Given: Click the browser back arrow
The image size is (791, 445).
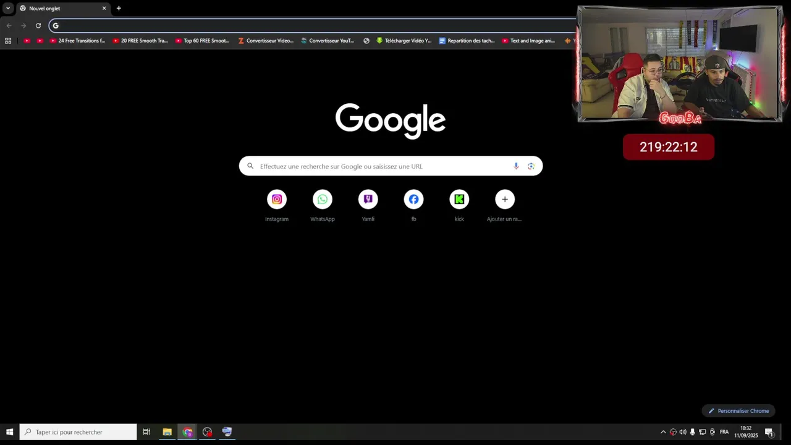Looking at the screenshot, I should point(9,25).
